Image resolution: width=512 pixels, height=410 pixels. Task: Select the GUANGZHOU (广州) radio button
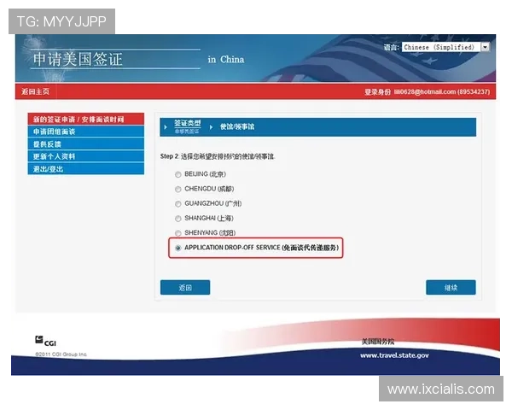click(178, 204)
